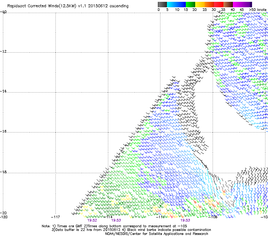Click the '-14' latitude axis label
The image size is (268, 236).
click(x=3, y=91)
